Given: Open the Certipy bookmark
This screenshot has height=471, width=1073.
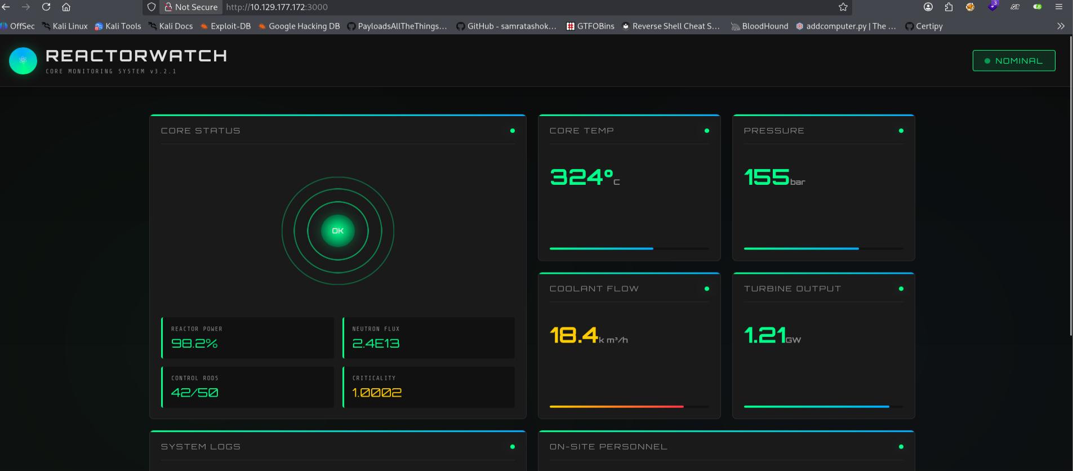Looking at the screenshot, I should [x=924, y=26].
